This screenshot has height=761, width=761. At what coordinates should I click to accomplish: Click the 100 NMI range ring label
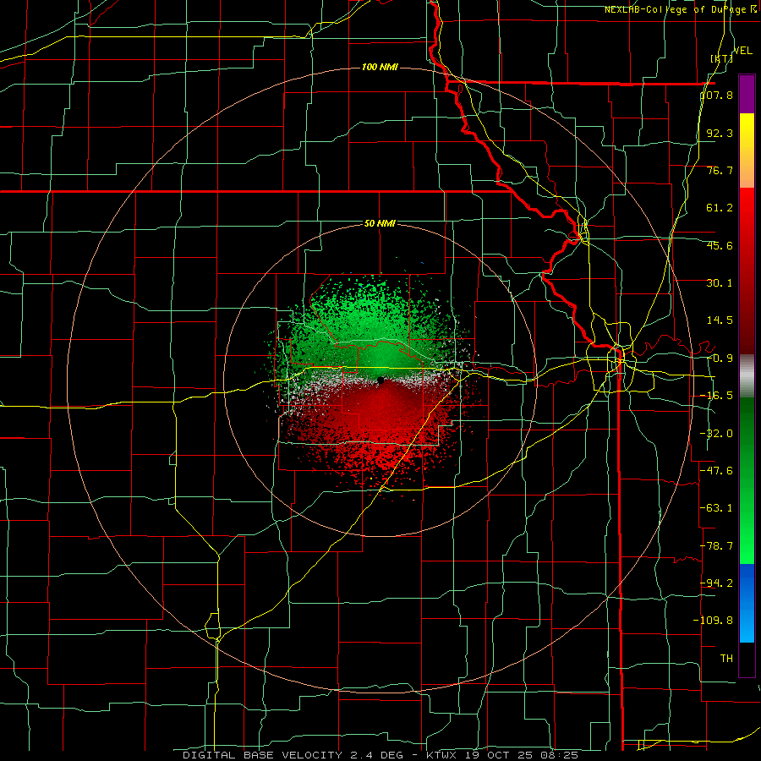380,67
